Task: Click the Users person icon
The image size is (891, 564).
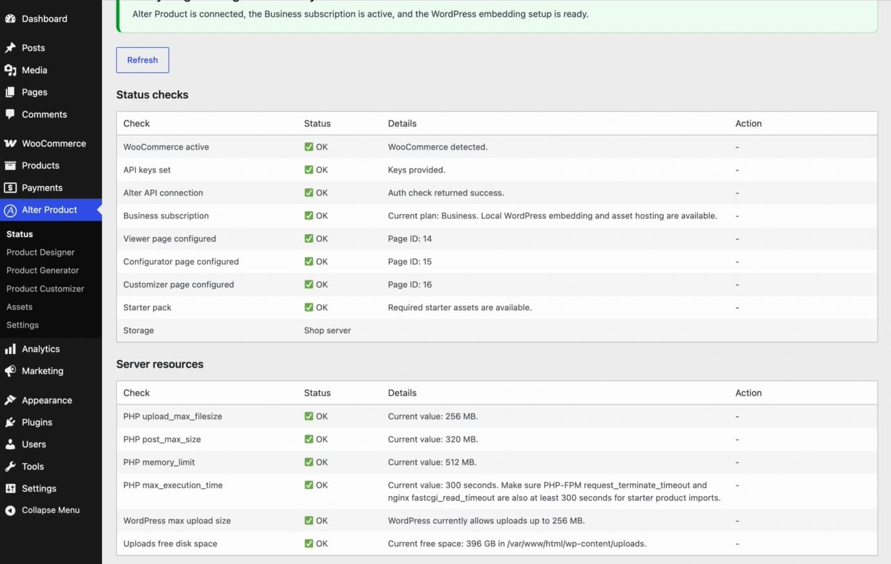Action: [10, 444]
